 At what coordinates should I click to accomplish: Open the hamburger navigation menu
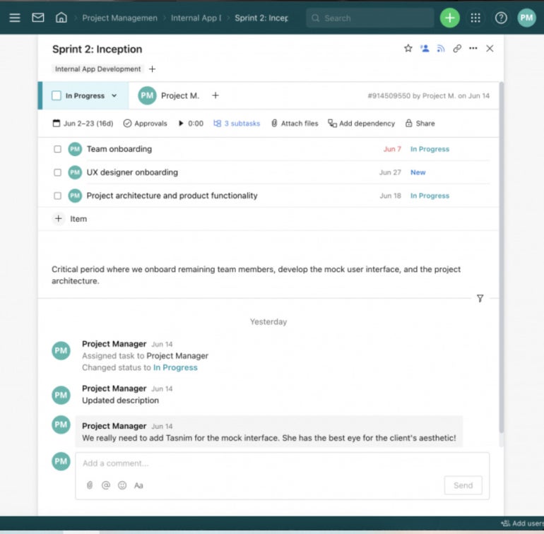click(x=15, y=18)
